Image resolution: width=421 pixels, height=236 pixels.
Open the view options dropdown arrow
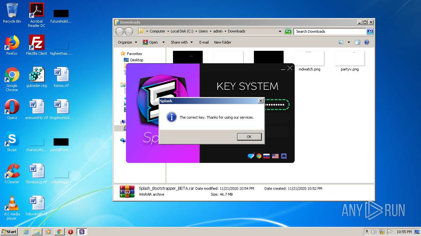click(x=349, y=42)
